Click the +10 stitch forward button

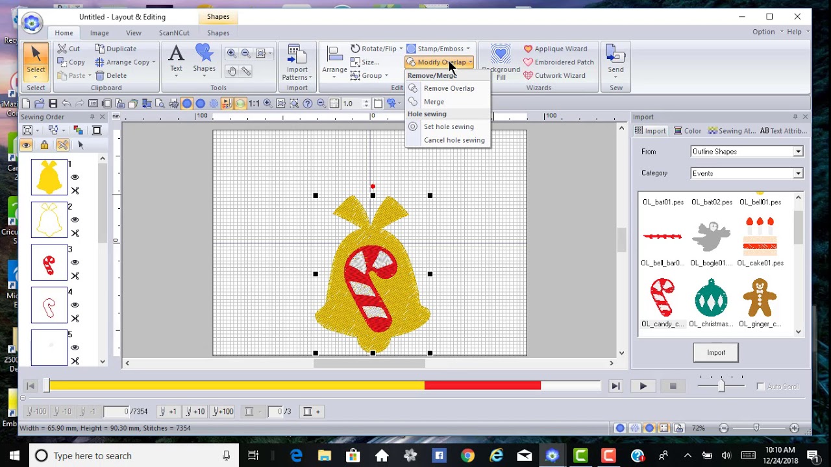coord(195,412)
